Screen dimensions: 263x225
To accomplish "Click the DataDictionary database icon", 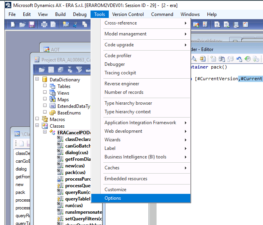I will pyautogui.click(x=45, y=80).
